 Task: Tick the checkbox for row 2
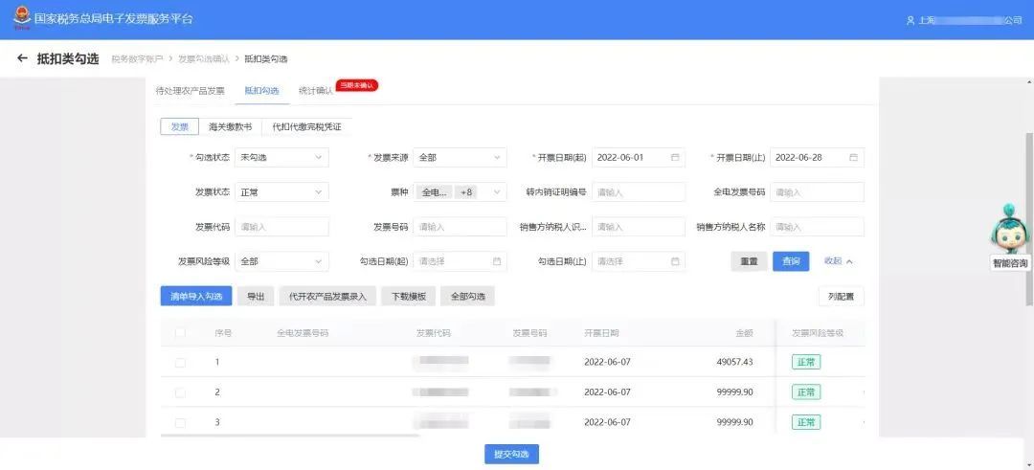click(180, 392)
